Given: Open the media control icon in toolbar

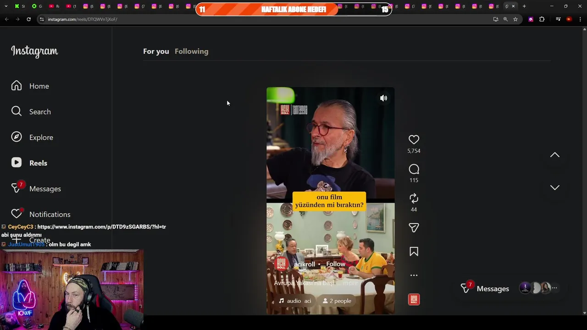Looking at the screenshot, I should pyautogui.click(x=558, y=19).
